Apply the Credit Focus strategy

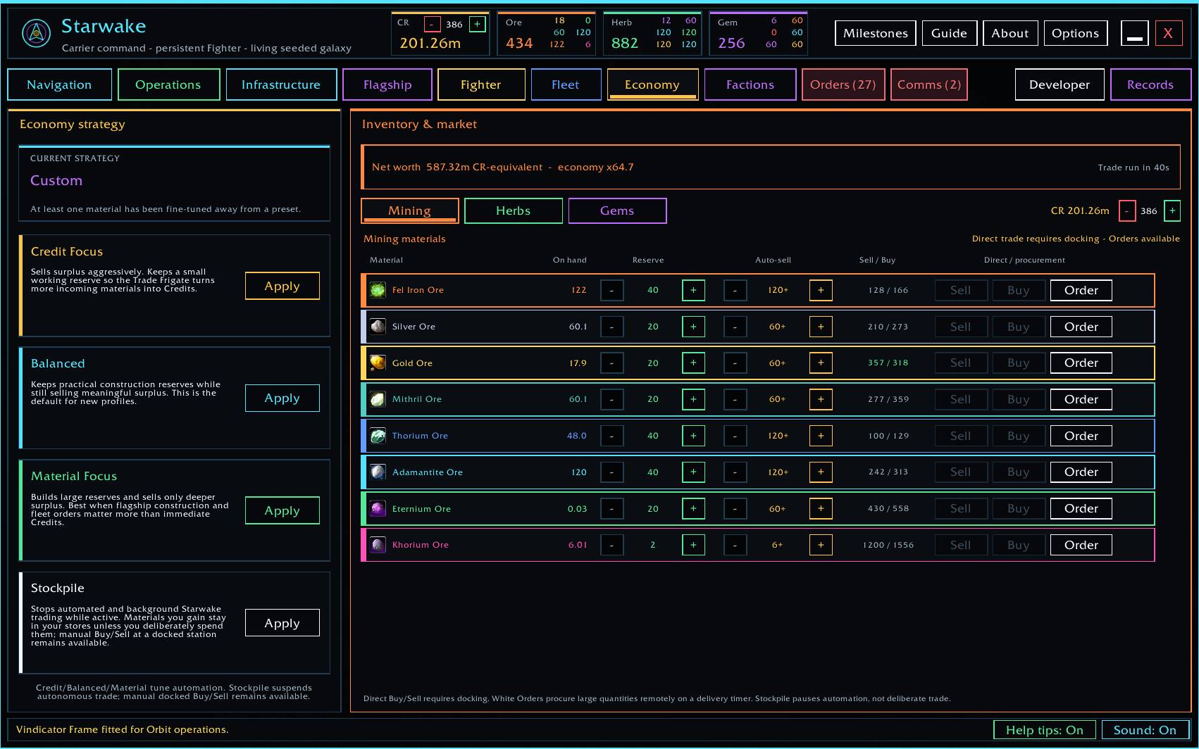tap(282, 286)
